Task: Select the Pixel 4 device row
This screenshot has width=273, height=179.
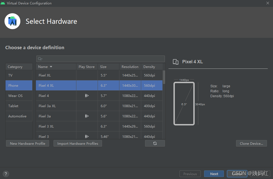Action: [x=99, y=96]
